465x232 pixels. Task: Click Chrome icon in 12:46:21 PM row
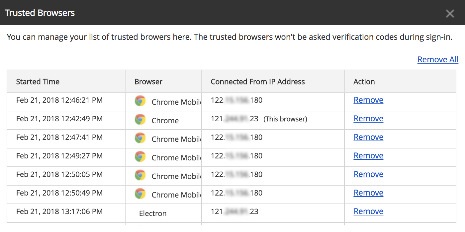(140, 101)
